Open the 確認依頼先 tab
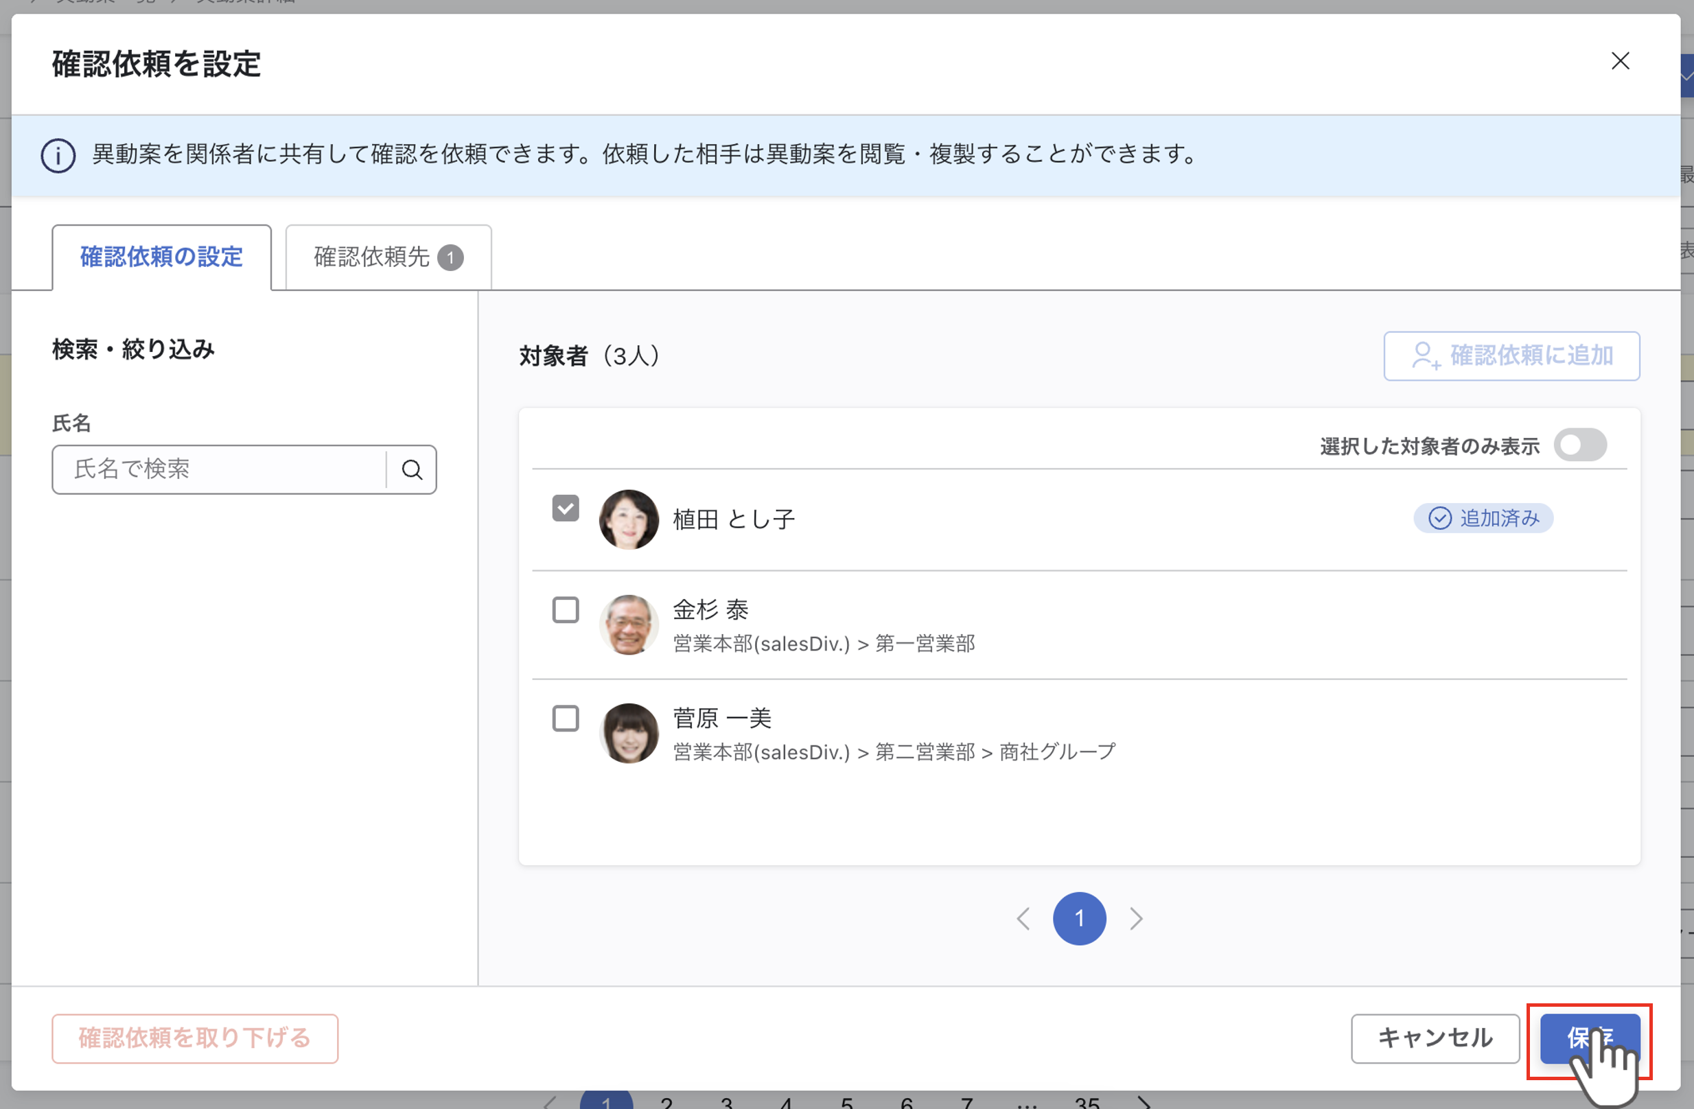 coord(371,257)
